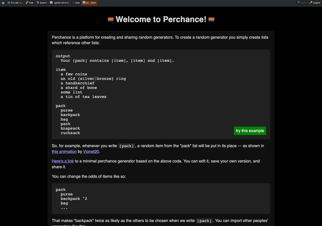Click the green try this example button
The width and height of the screenshot is (322, 226).
coord(250,131)
